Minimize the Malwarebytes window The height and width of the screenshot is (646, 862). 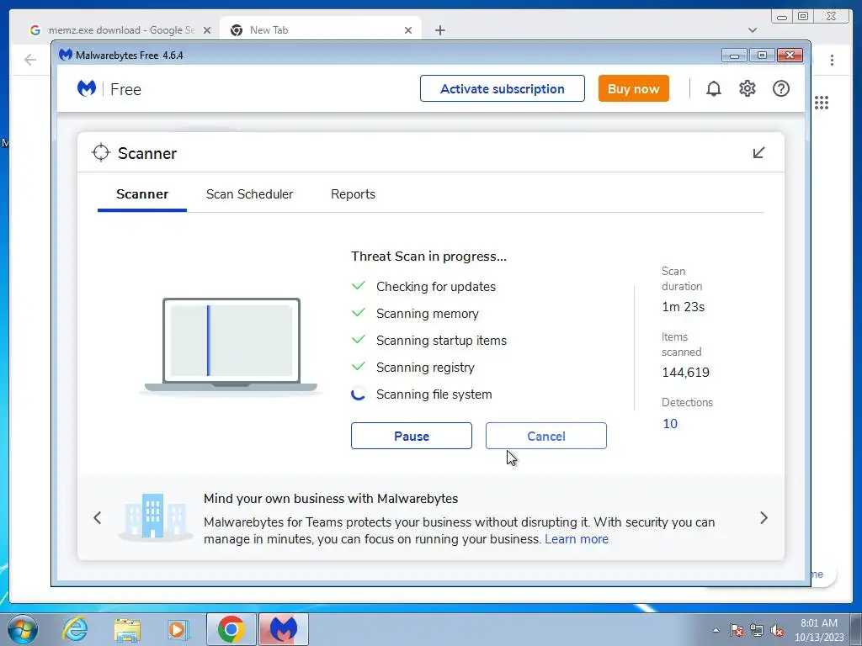(x=734, y=55)
